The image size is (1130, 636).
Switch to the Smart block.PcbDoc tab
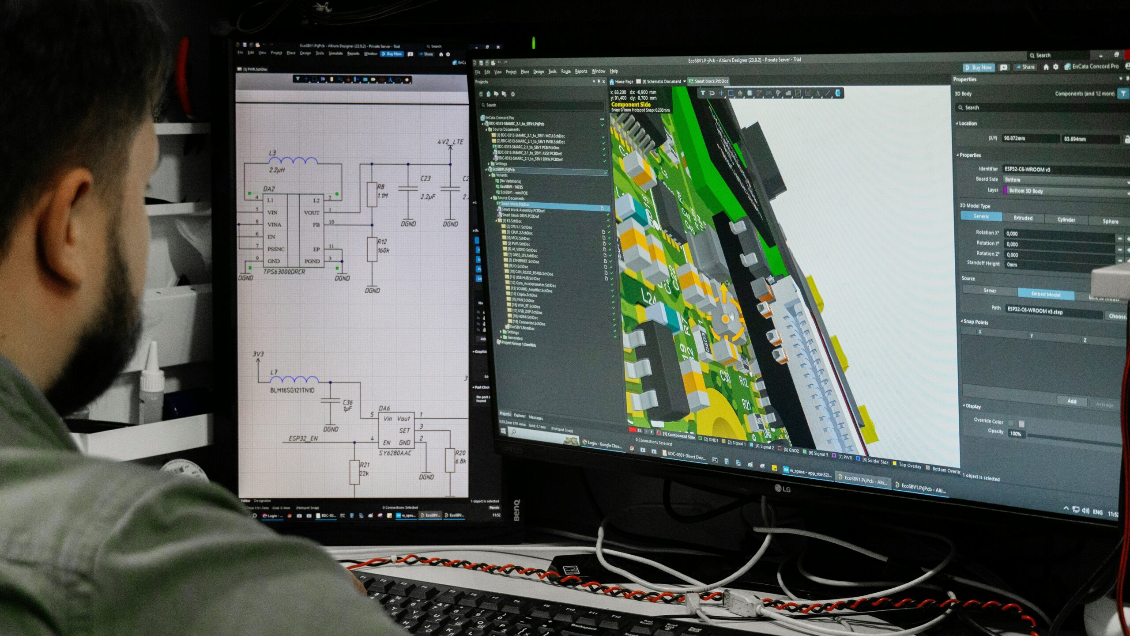[x=712, y=82]
